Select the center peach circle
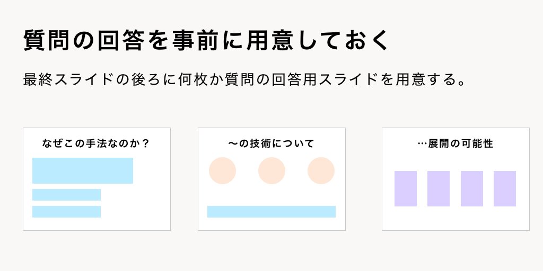 coord(271,171)
